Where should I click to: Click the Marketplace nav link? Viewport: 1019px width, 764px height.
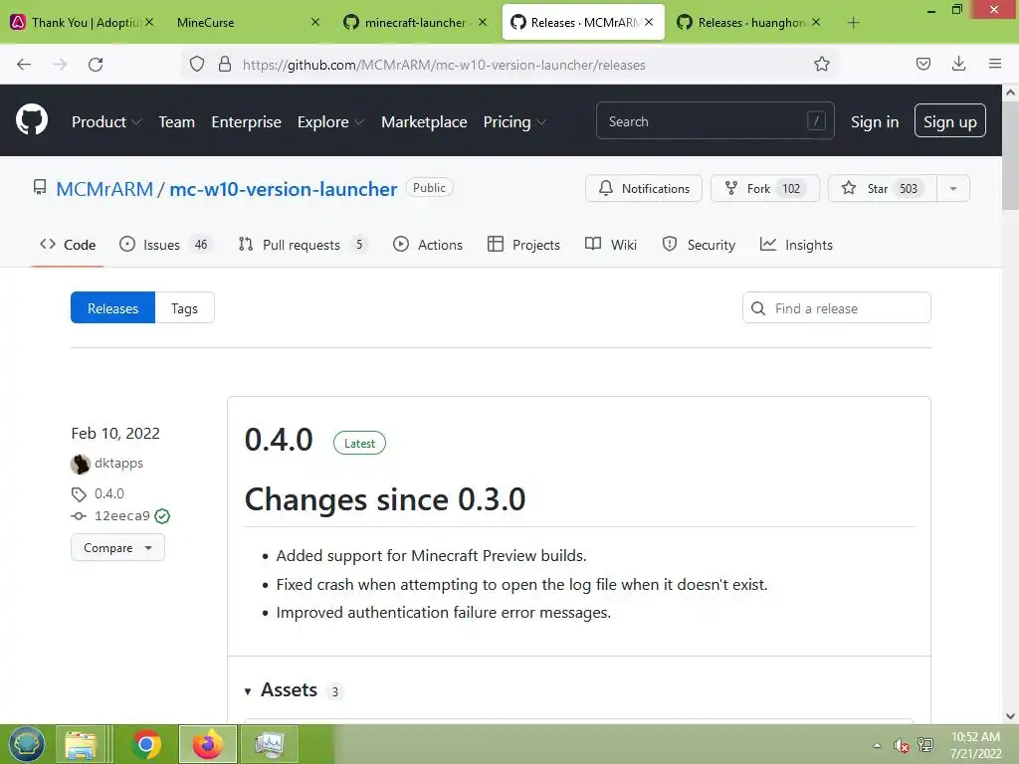point(424,121)
